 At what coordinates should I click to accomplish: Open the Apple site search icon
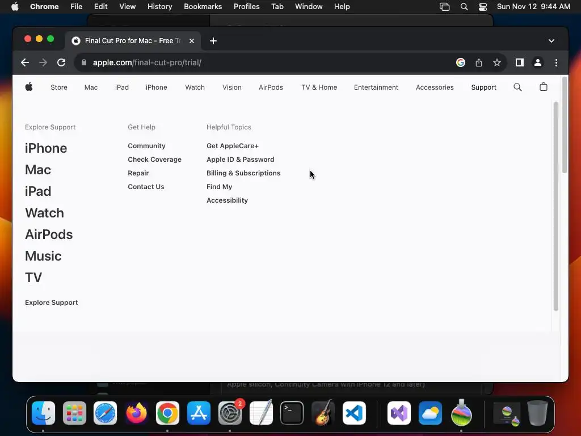[x=517, y=87]
